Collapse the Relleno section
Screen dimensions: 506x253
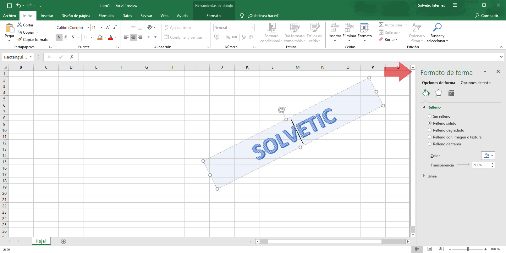pyautogui.click(x=424, y=107)
